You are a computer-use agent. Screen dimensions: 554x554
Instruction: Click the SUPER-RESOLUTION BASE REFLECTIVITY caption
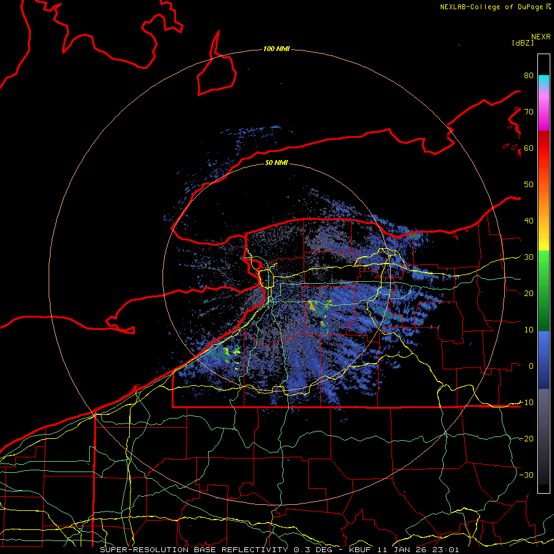pos(194,550)
